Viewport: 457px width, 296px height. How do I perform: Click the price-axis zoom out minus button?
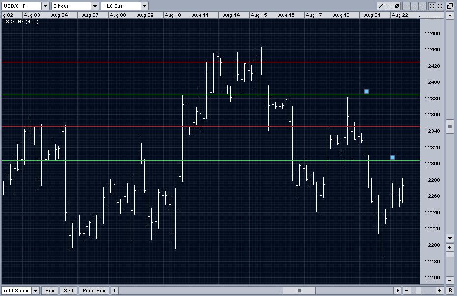tap(450, 281)
